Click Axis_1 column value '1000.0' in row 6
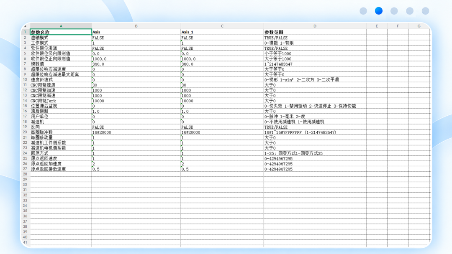The image size is (452, 254). click(222, 58)
